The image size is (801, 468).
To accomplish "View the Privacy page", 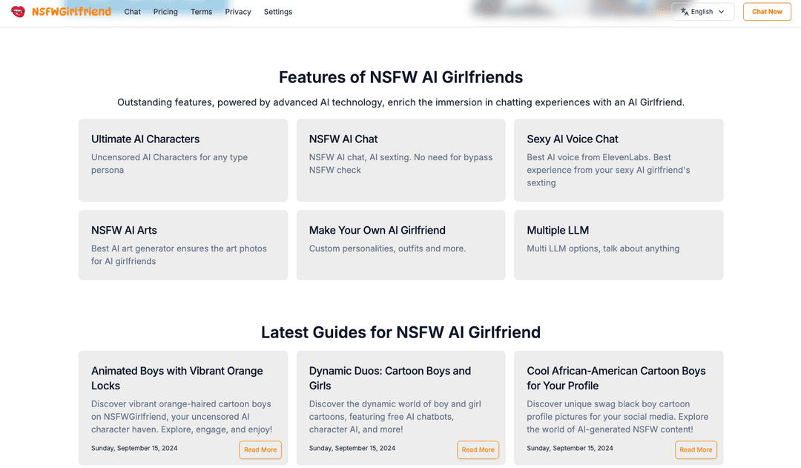I will pyautogui.click(x=238, y=12).
